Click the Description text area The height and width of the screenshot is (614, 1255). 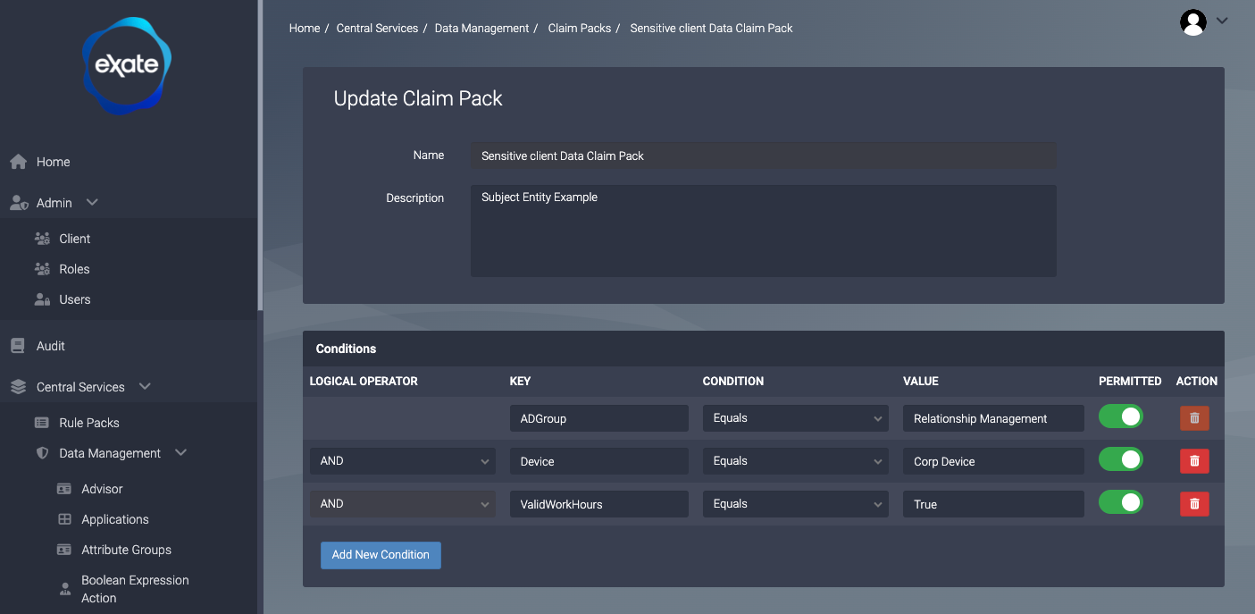click(x=763, y=231)
